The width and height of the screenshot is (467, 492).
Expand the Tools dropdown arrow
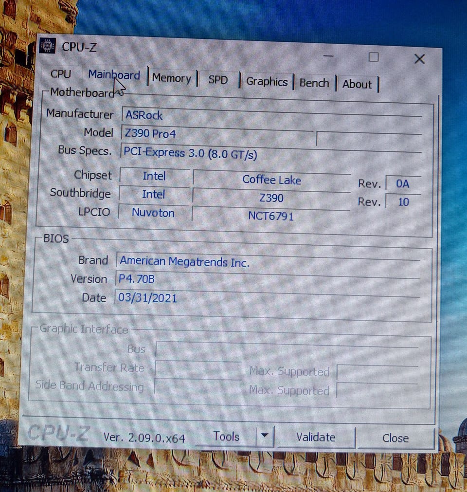(265, 436)
